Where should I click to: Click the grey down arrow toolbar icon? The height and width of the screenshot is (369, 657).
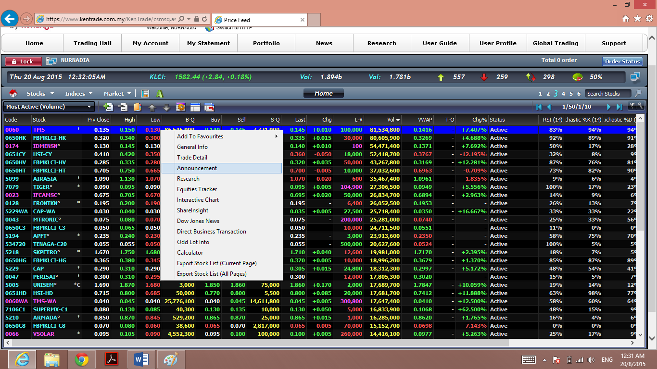click(x=166, y=107)
